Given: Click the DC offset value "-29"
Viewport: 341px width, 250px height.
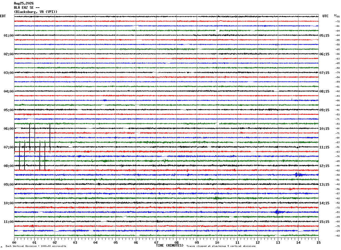Looking at the screenshot, I should coord(338,231).
